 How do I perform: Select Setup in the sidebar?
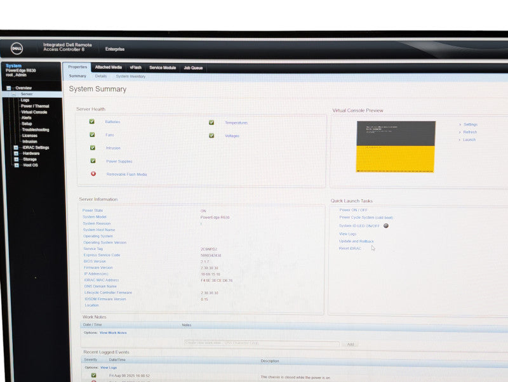(27, 124)
